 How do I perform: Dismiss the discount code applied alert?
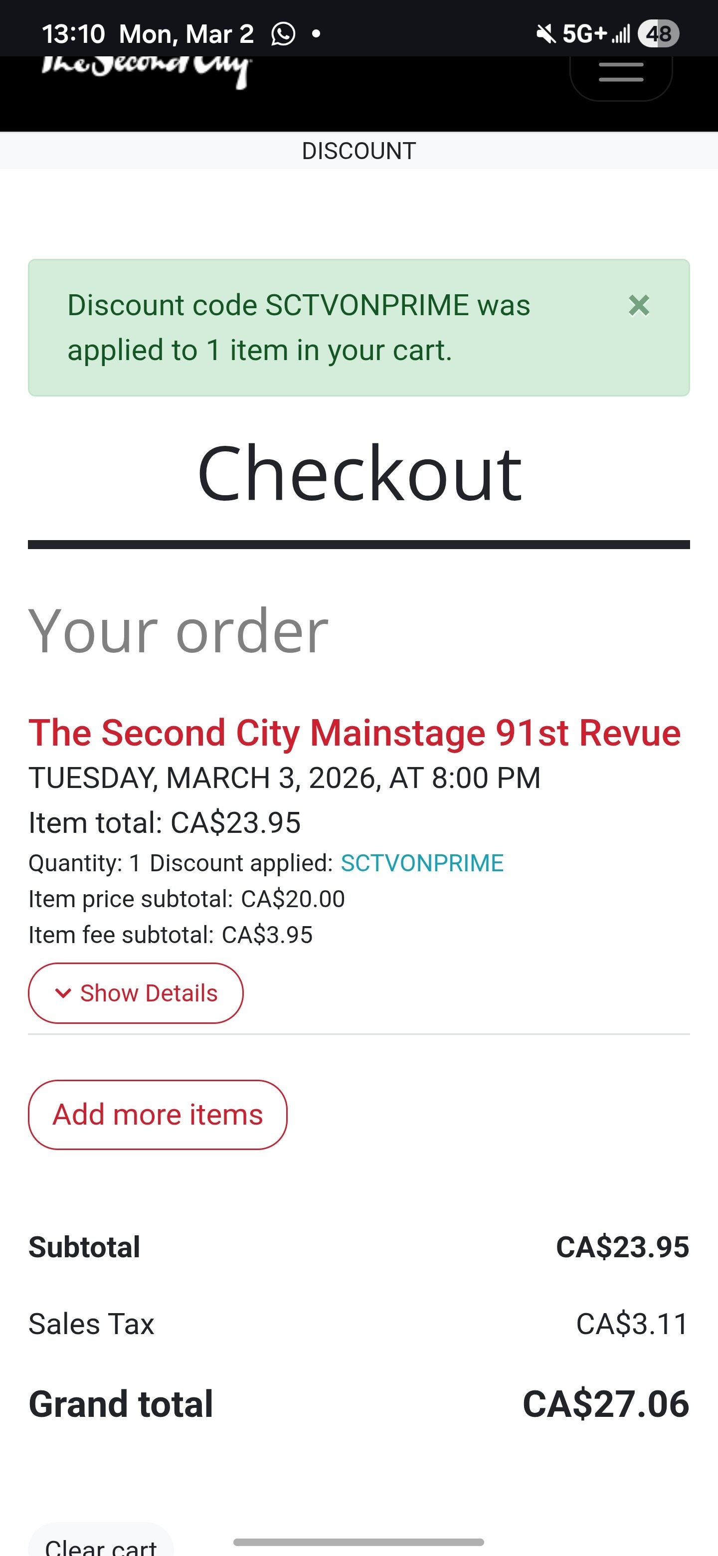(638, 306)
